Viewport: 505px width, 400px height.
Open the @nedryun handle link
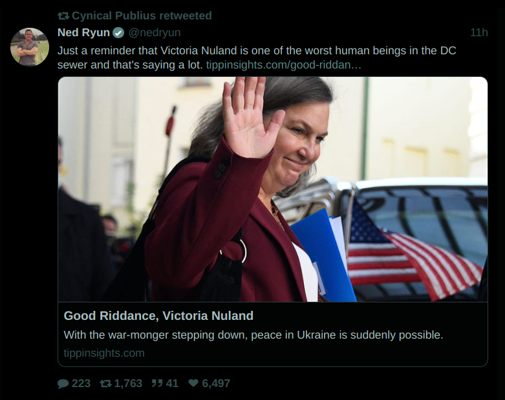pyautogui.click(x=155, y=32)
